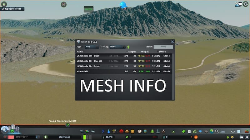Click the Move It arrows icon
This screenshot has height=140, width=250.
coord(233,131)
